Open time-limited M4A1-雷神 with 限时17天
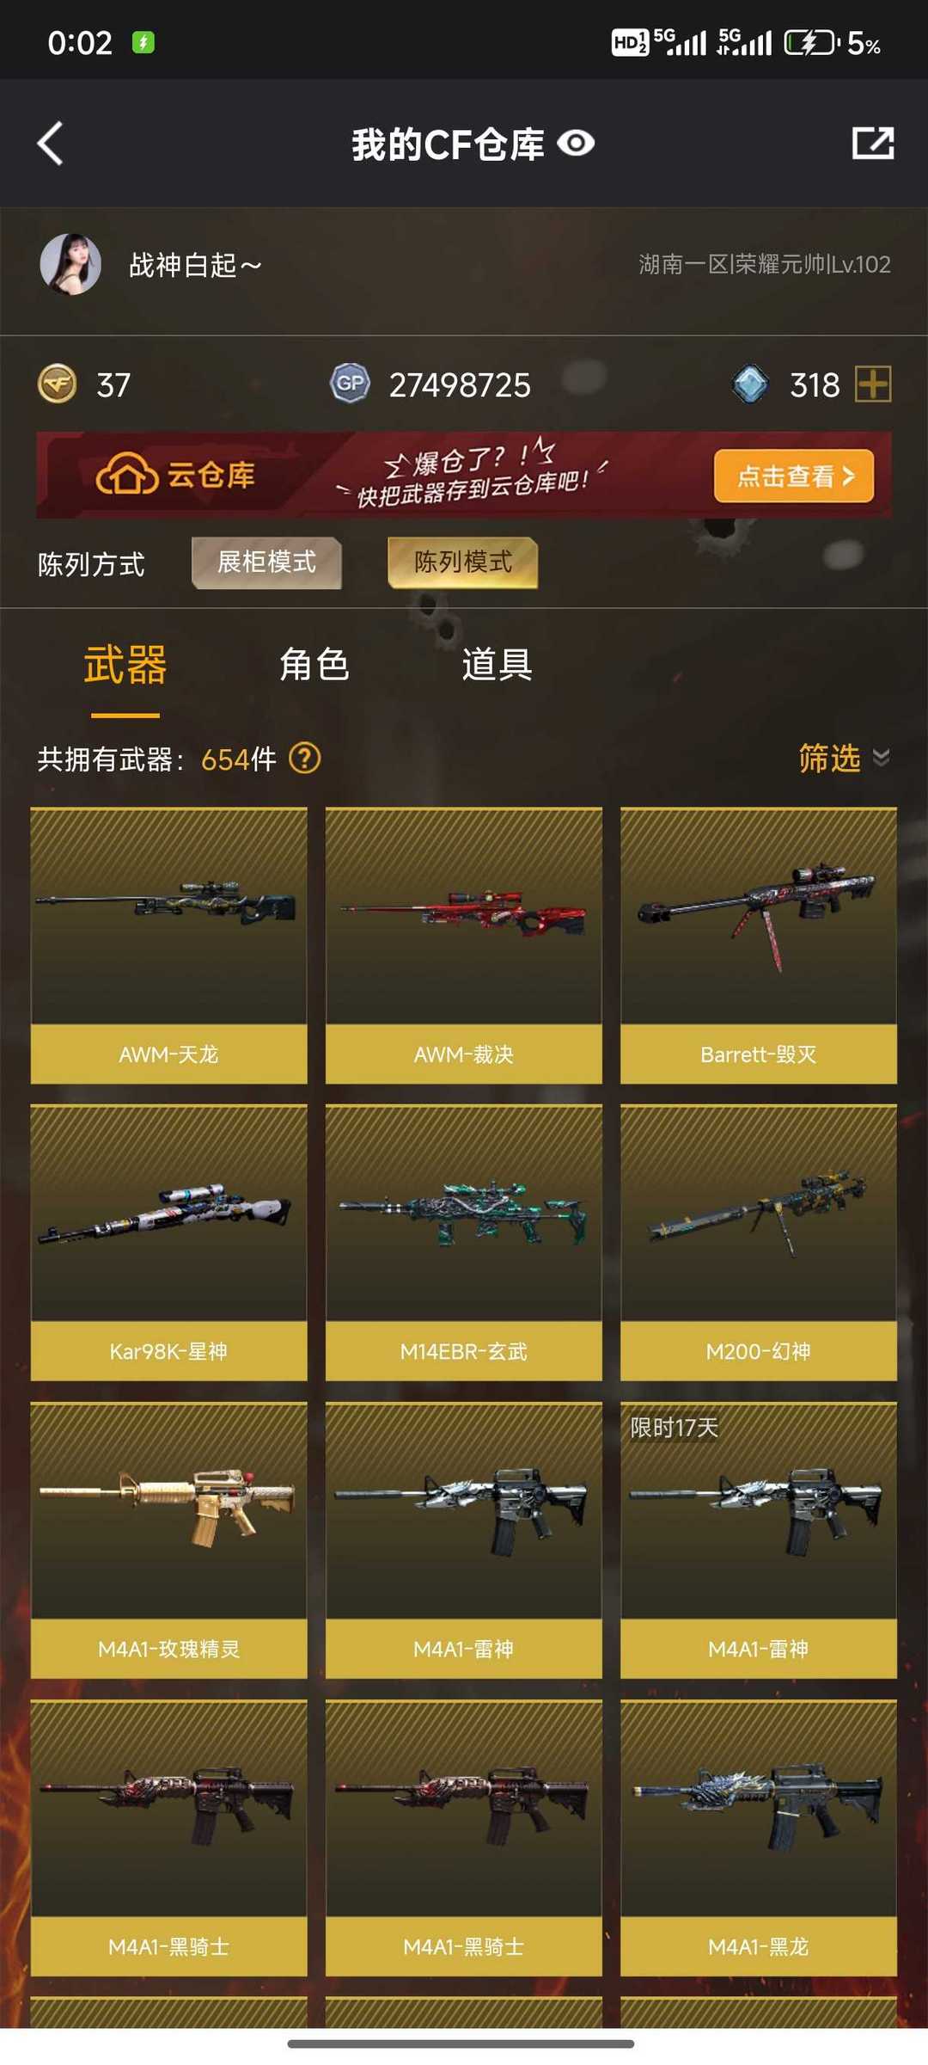This screenshot has height=2065, width=928. click(759, 1540)
